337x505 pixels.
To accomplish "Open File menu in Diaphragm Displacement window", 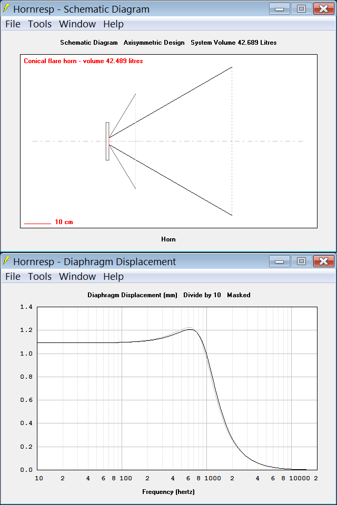I will point(13,277).
